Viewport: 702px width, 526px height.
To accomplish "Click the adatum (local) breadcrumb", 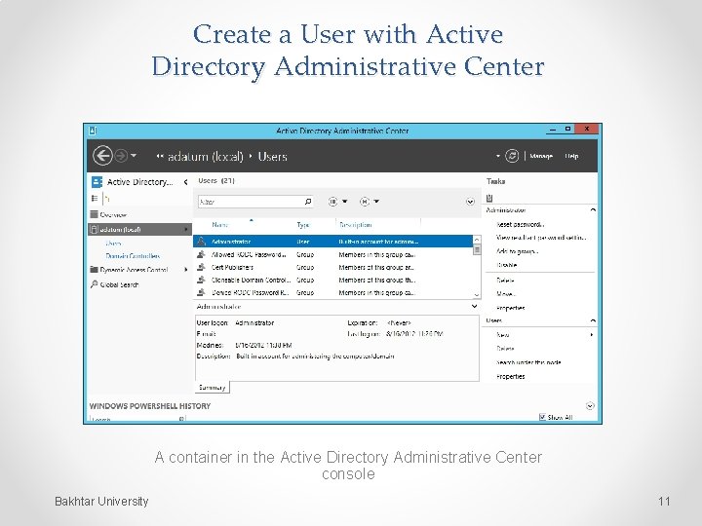I will 205,157.
